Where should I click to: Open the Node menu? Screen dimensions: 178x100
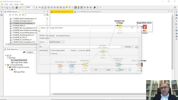pyautogui.click(x=16, y=4)
